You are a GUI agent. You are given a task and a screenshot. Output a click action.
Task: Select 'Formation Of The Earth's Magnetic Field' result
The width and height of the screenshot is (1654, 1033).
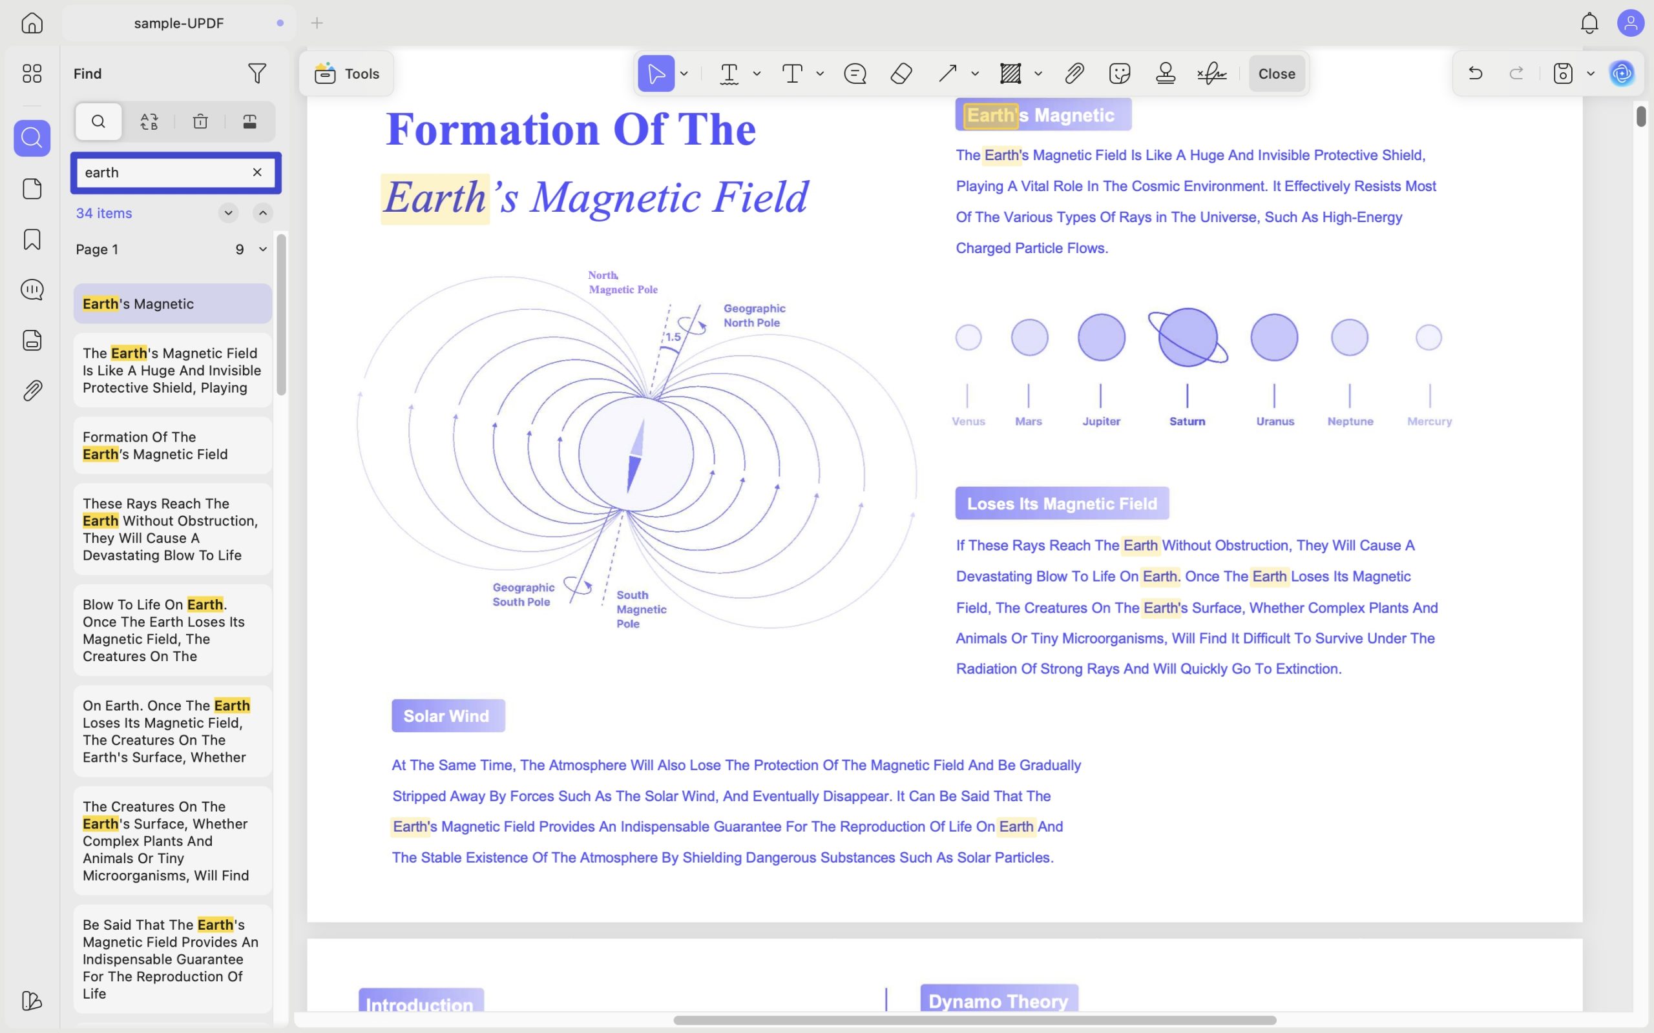(173, 445)
